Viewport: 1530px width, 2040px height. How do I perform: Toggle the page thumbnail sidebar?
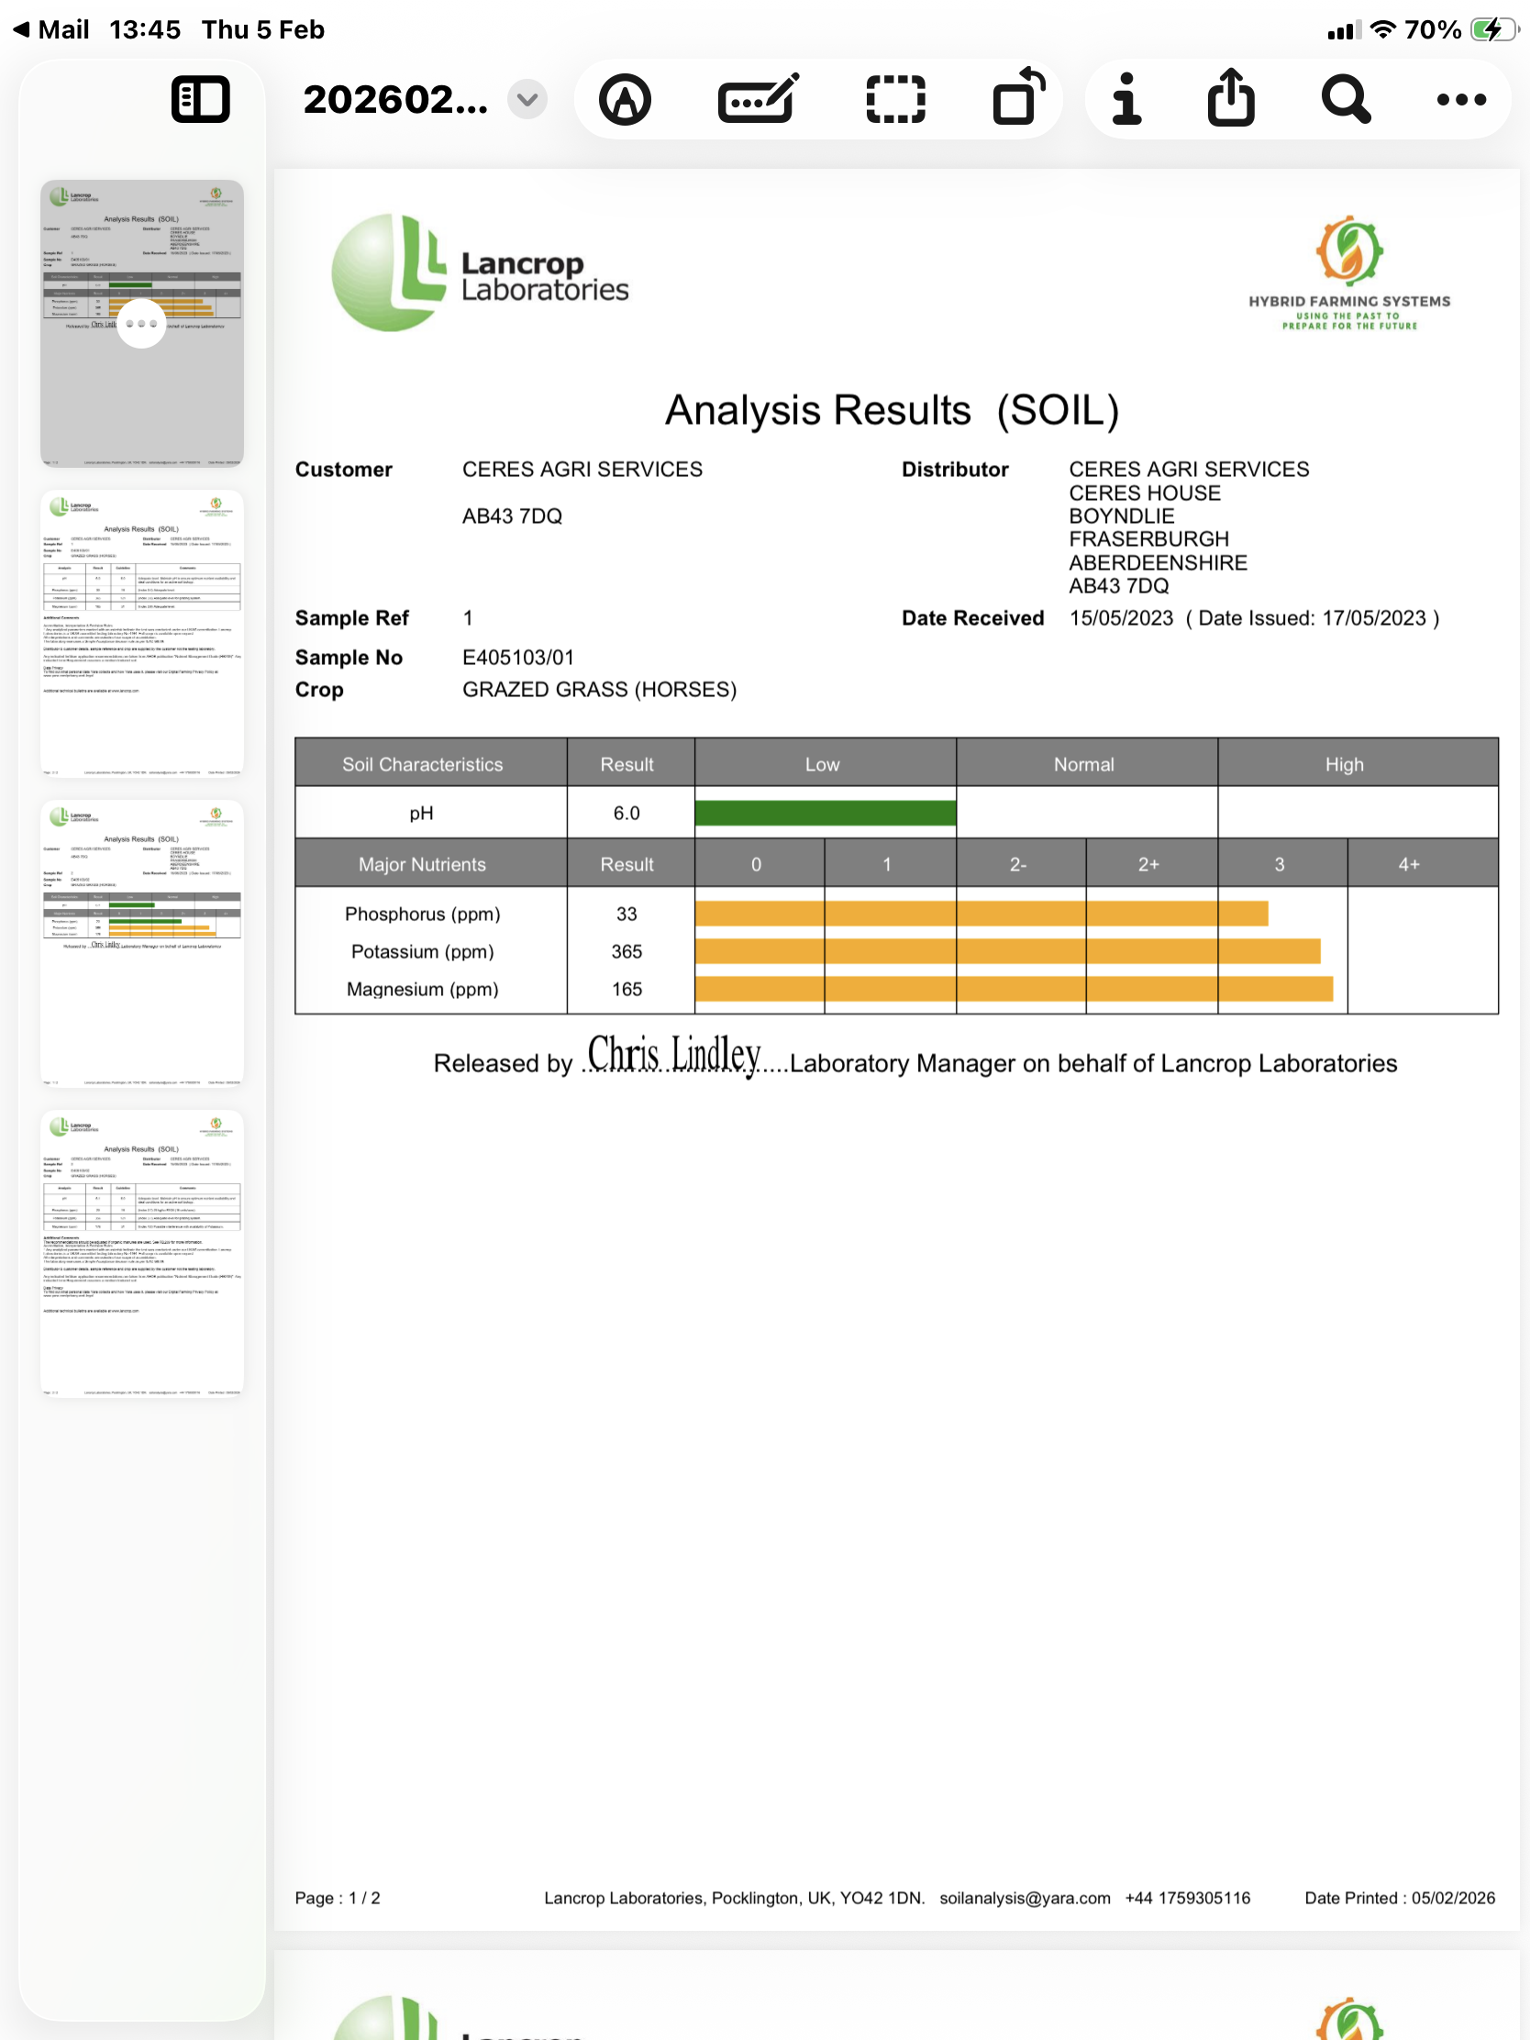coord(200,99)
